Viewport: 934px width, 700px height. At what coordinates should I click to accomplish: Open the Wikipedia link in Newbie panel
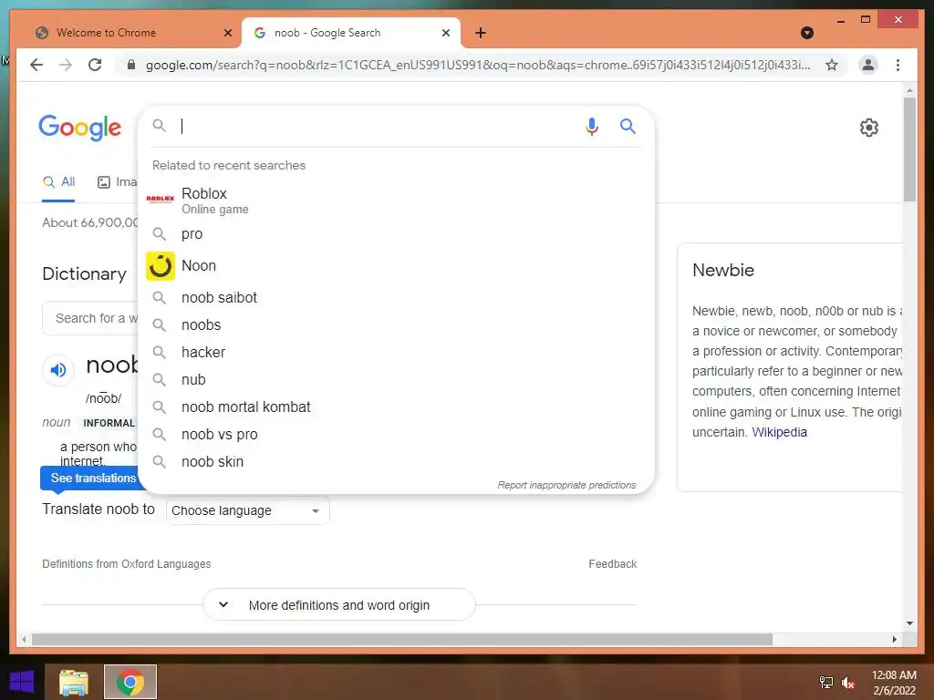779,432
